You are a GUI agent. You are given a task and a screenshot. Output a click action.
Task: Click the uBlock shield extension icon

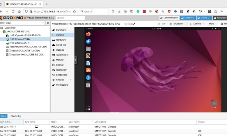pyautogui.click(x=169, y=11)
